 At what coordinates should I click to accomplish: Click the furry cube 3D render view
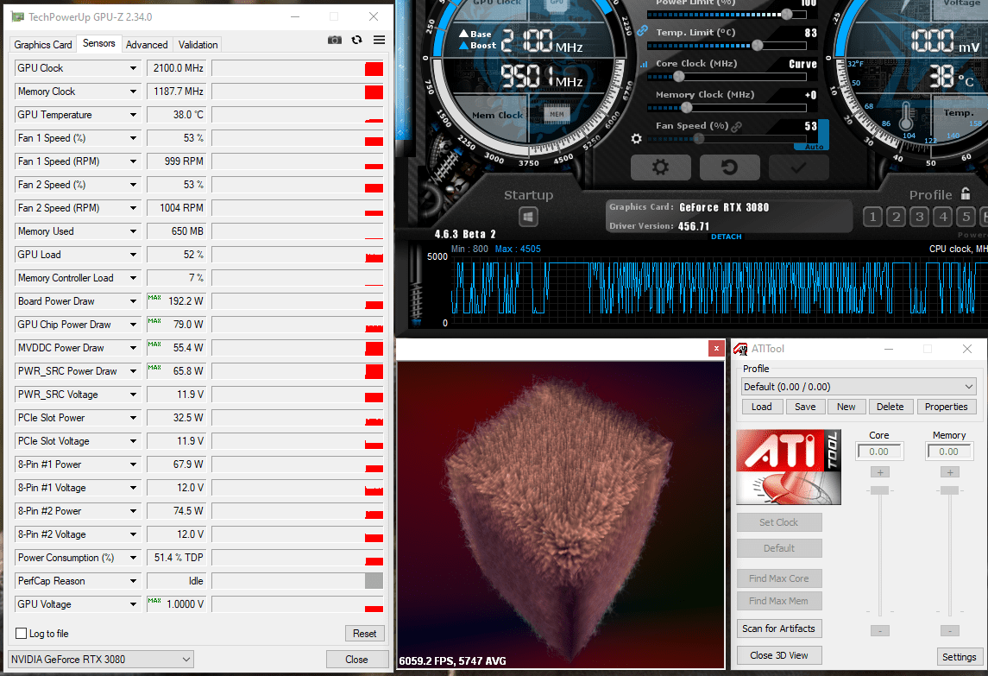(x=561, y=514)
